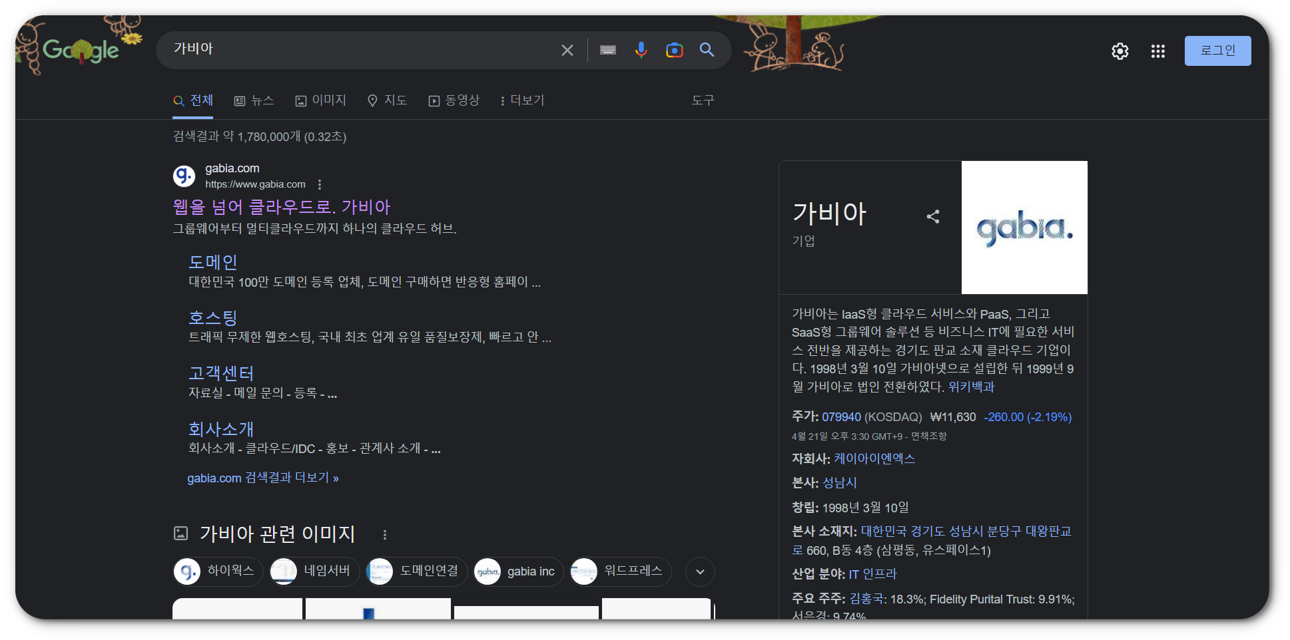Clear the search query with the X
The image size is (1290, 640).
[x=567, y=50]
